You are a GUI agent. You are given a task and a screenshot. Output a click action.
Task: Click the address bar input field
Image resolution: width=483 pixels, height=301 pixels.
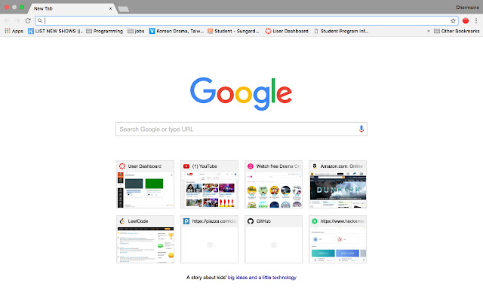point(247,20)
